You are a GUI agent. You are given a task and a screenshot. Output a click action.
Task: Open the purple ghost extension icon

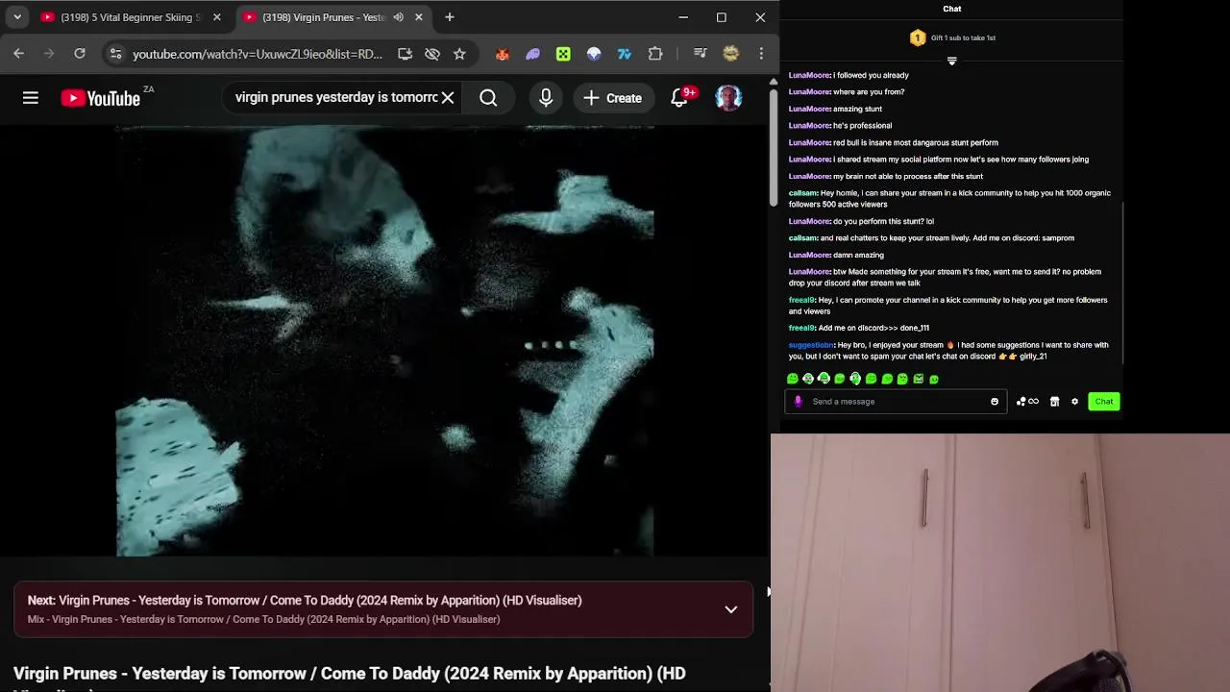tap(532, 54)
